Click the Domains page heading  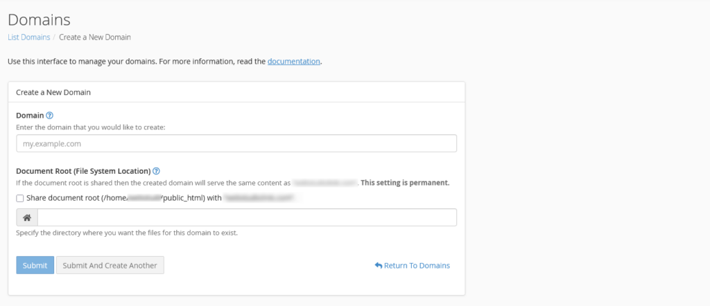[39, 19]
